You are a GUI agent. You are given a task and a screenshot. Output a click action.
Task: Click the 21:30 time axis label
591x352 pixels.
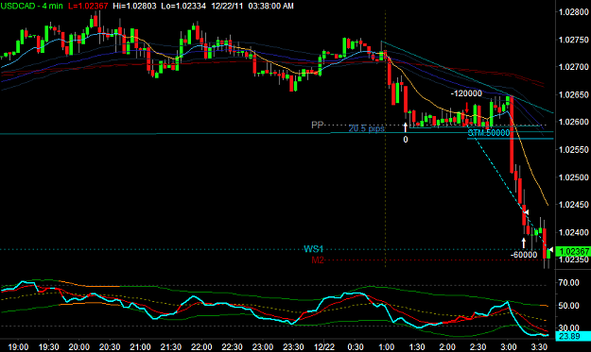coord(171,346)
